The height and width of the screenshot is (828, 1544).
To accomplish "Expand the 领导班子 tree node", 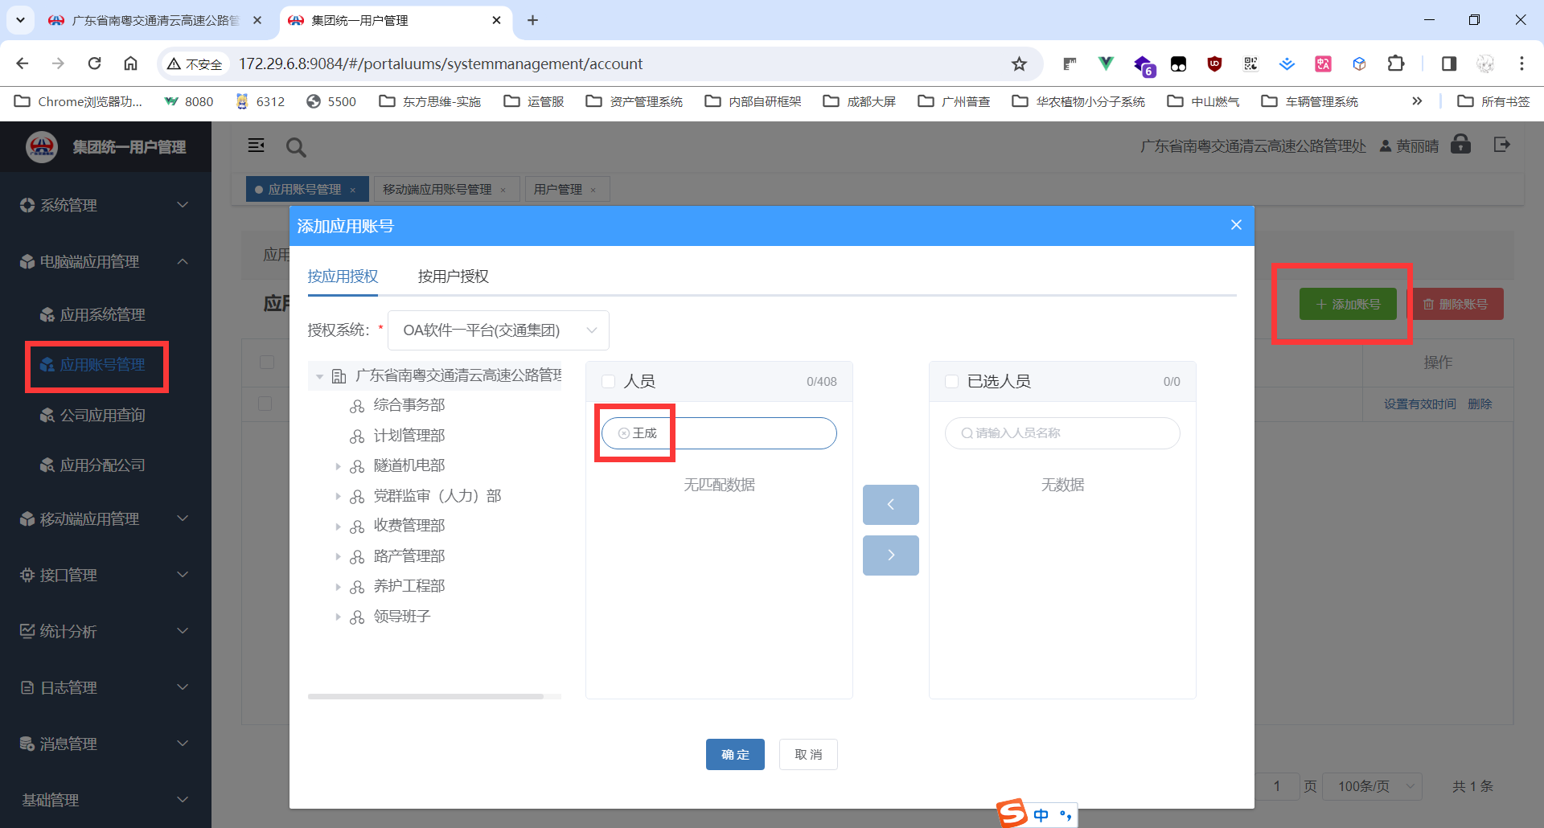I will [x=338, y=617].
